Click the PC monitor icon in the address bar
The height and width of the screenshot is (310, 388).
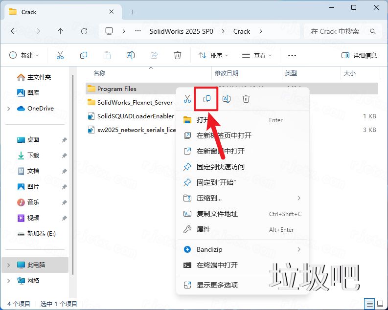pos(109,31)
